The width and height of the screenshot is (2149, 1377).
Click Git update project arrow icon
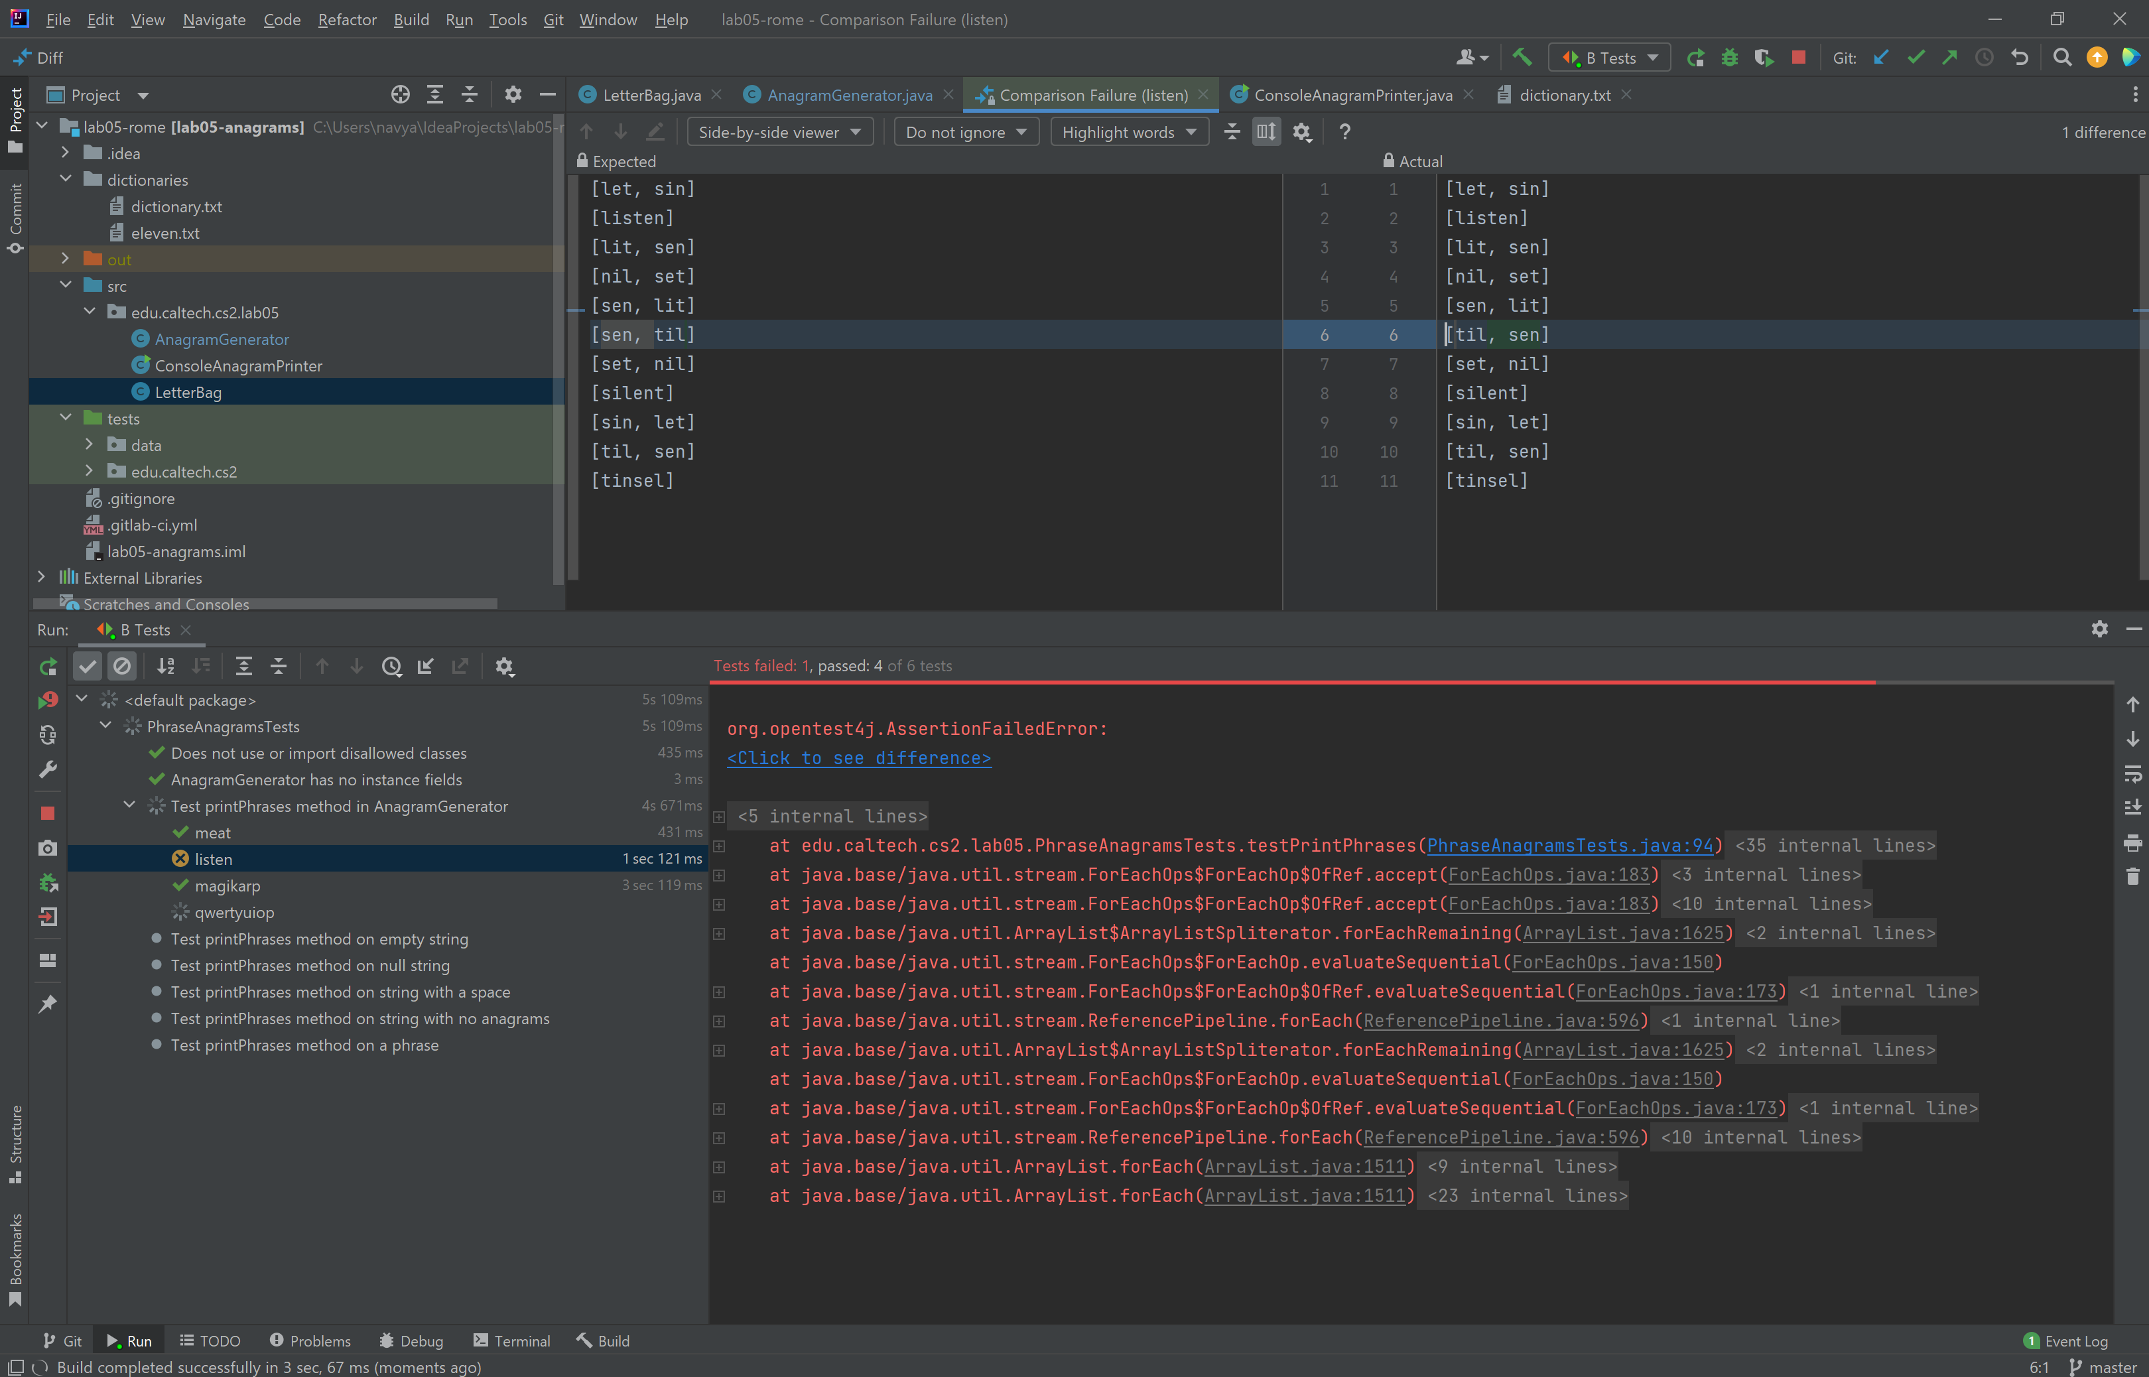tap(1882, 58)
